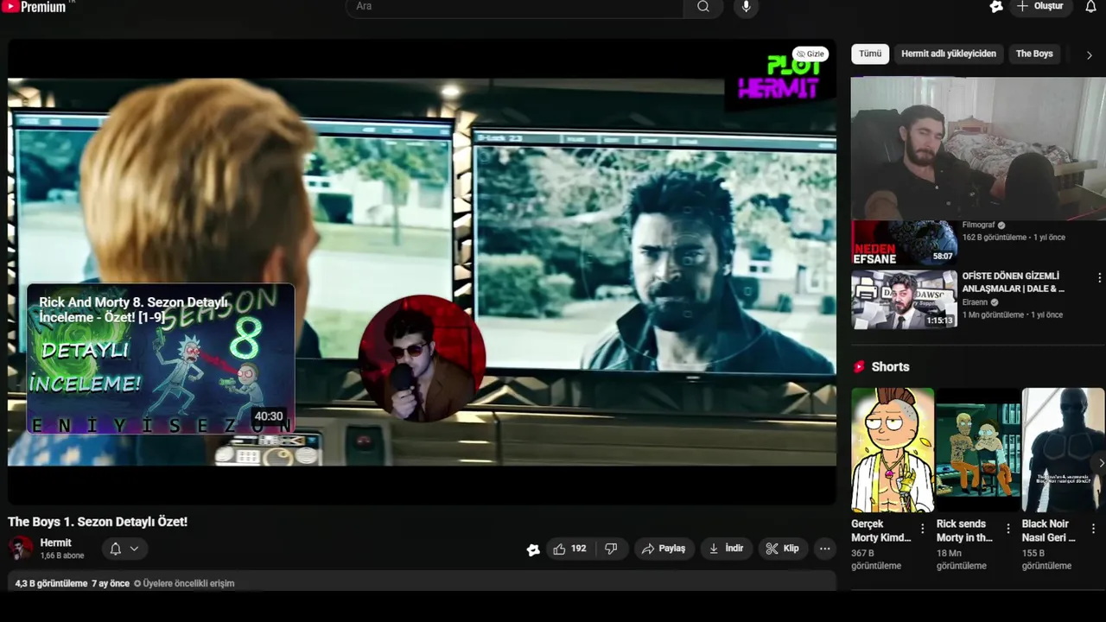Viewport: 1106px width, 622px height.
Task: Open OFİSTE DÖNEN GİZEMLİ ANLAŞMALAR video title
Action: pos(1014,282)
